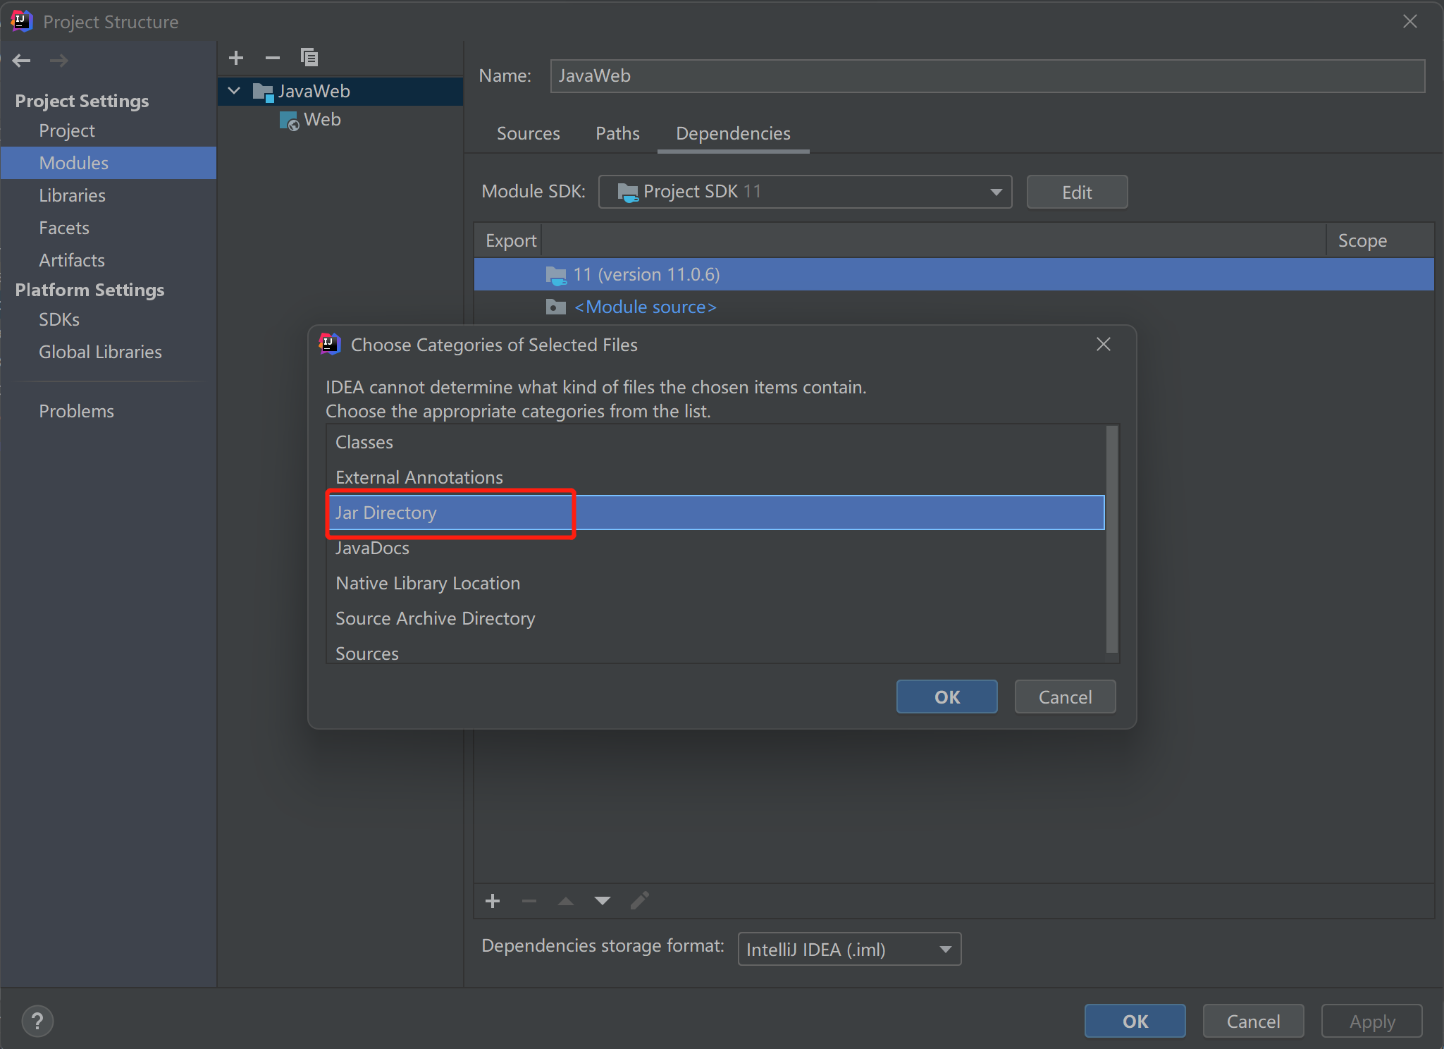Collapse the JavaWeb module tree node
Screen dimensions: 1444x1049
235,91
